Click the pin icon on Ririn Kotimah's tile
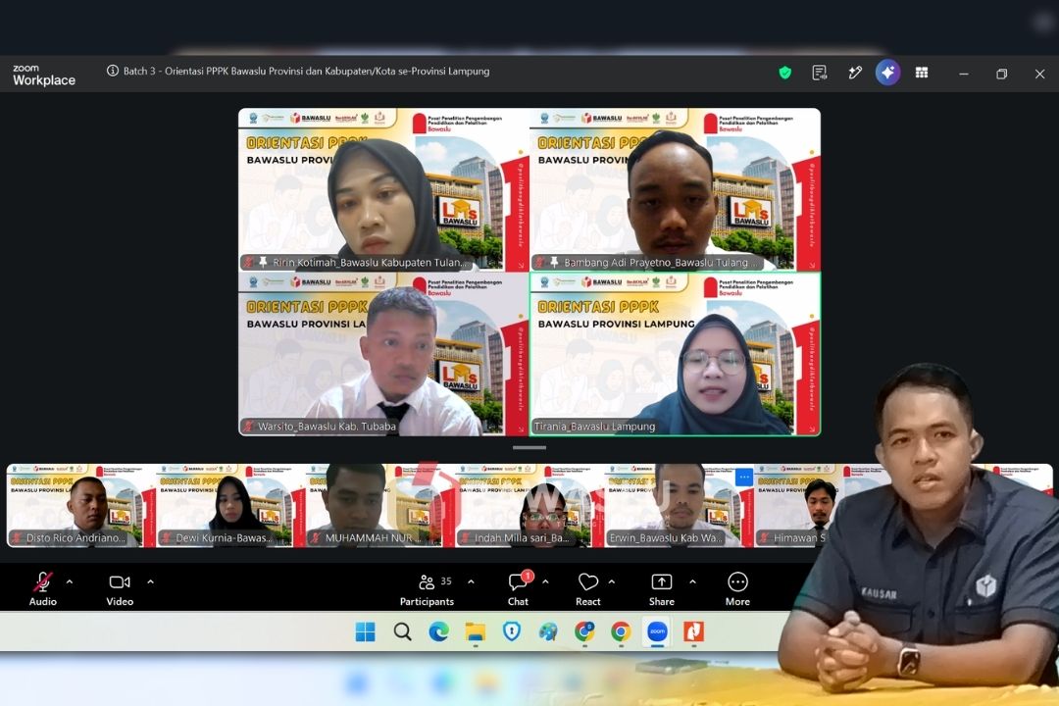Image resolution: width=1059 pixels, height=706 pixels. (263, 262)
